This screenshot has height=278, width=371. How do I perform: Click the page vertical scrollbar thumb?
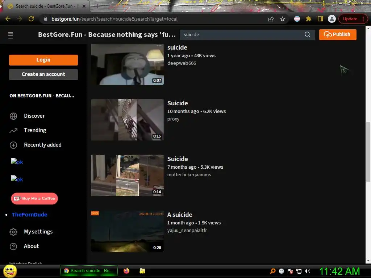click(x=368, y=151)
